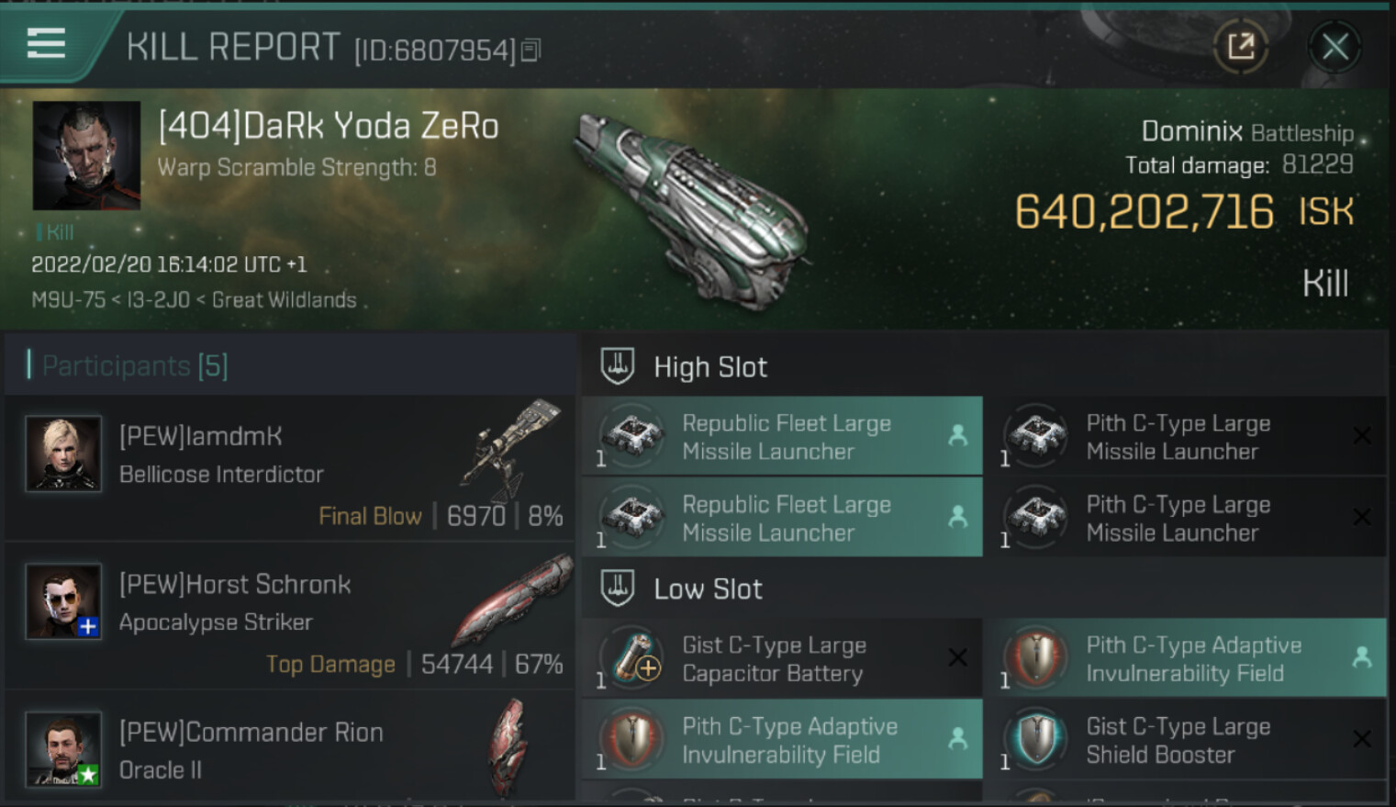The width and height of the screenshot is (1396, 807).
Task: Select the Gist C-Type Large Shield Booster
Action: 1186,740
